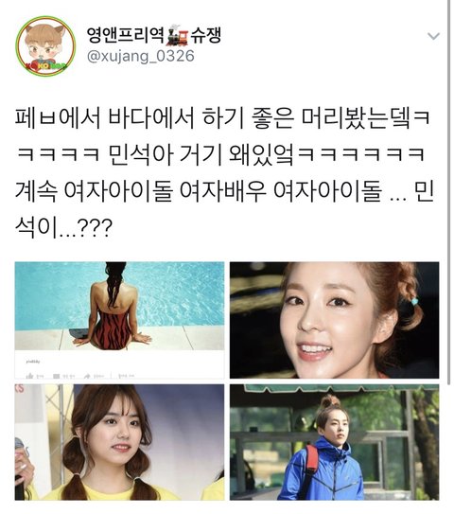The width and height of the screenshot is (454, 514).
Task: Click the thumbs-up icon in the pool screenshot
Action: click(30, 376)
